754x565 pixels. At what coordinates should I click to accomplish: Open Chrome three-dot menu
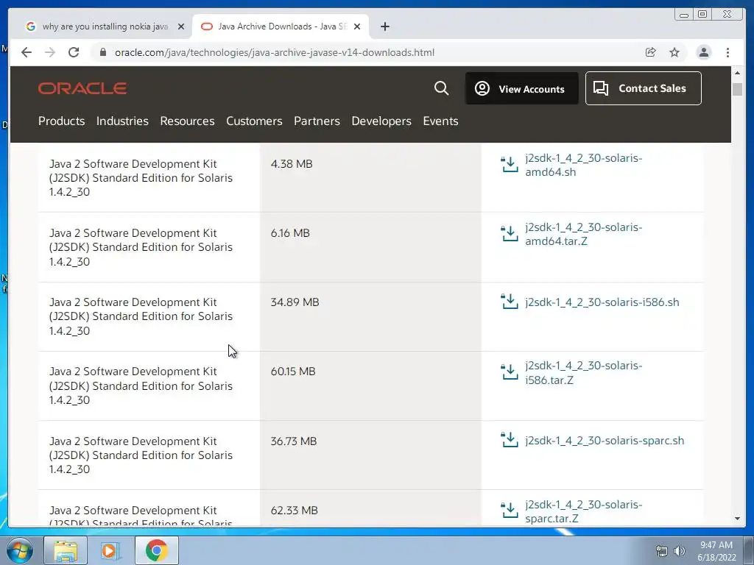pos(728,52)
